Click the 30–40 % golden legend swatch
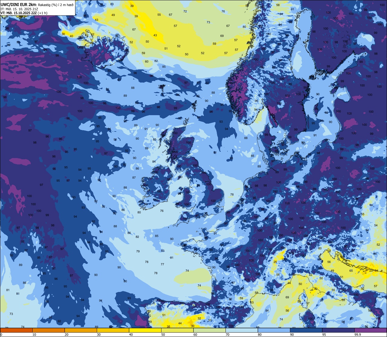This screenshot has height=337, width=387. [113, 330]
